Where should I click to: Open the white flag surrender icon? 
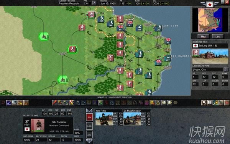pyautogui.click(x=204, y=103)
